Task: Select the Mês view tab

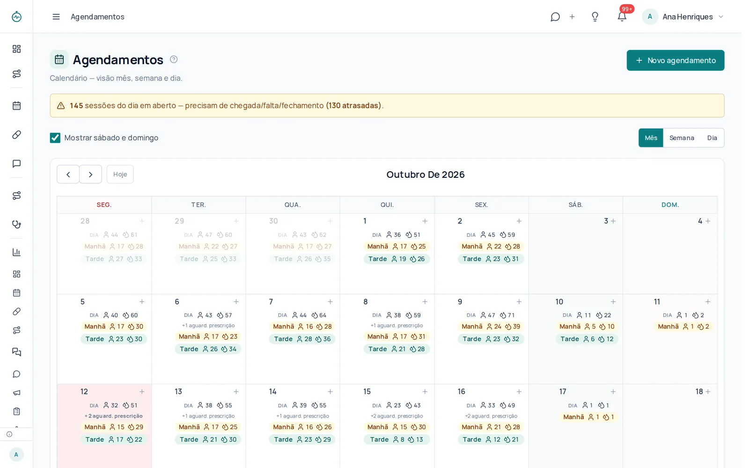Action: [x=651, y=138]
